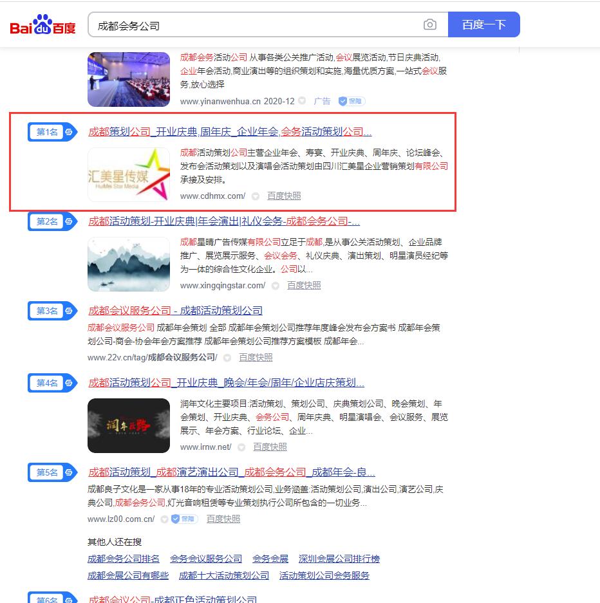Open 百度快照 for www.22v.cn result

(x=256, y=357)
